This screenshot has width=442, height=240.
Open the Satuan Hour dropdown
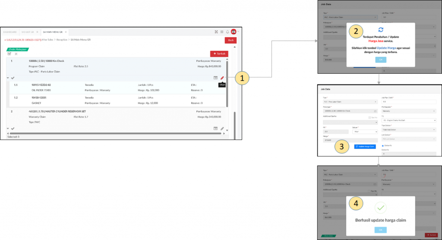click(x=365, y=132)
